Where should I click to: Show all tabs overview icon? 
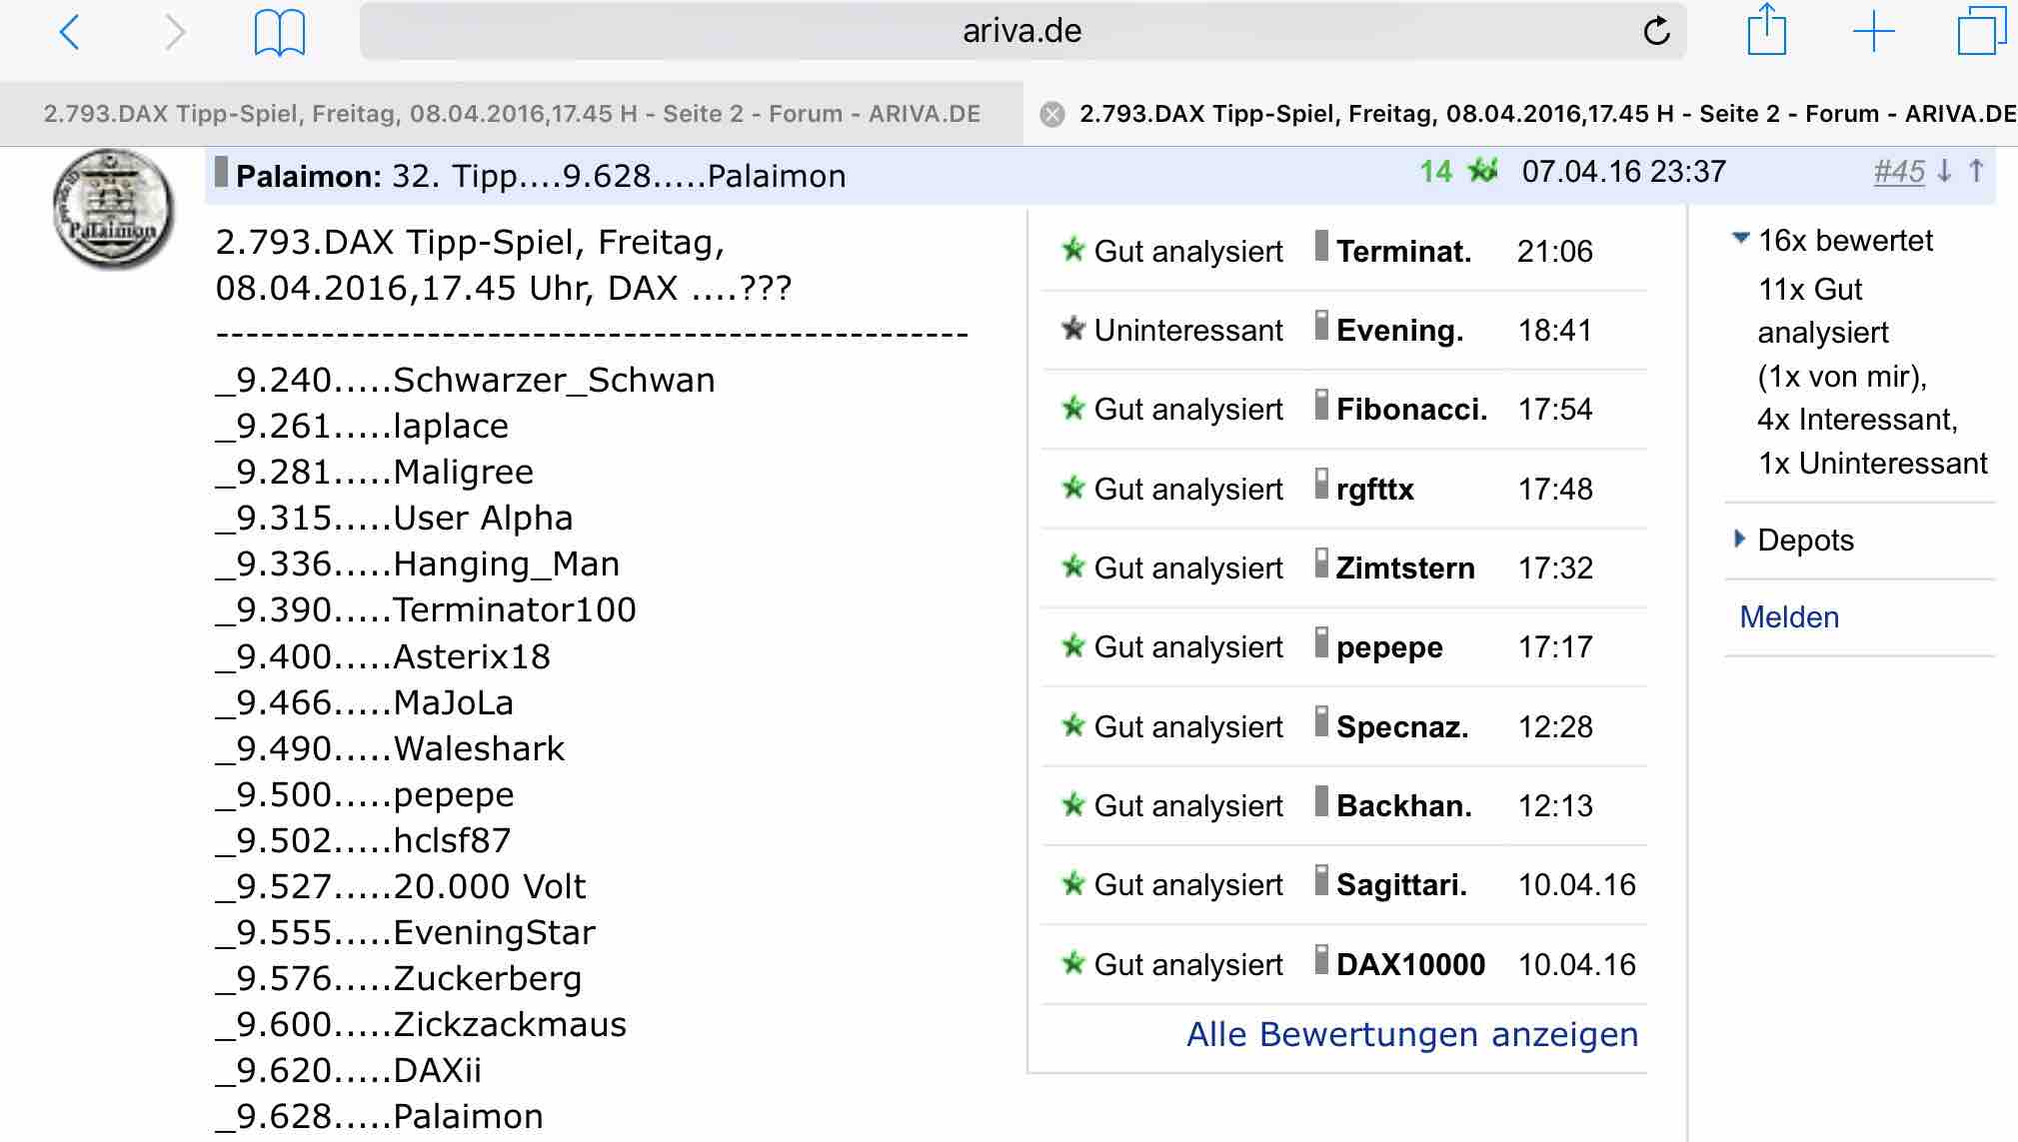pyautogui.click(x=1980, y=32)
